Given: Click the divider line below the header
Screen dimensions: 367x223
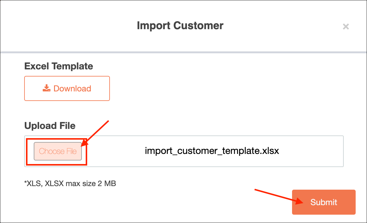Looking at the screenshot, I should [183, 52].
